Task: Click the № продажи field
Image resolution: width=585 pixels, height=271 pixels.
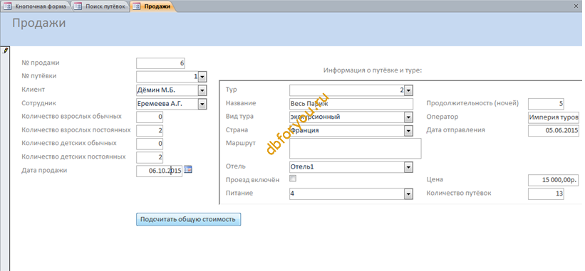Action: pos(161,63)
